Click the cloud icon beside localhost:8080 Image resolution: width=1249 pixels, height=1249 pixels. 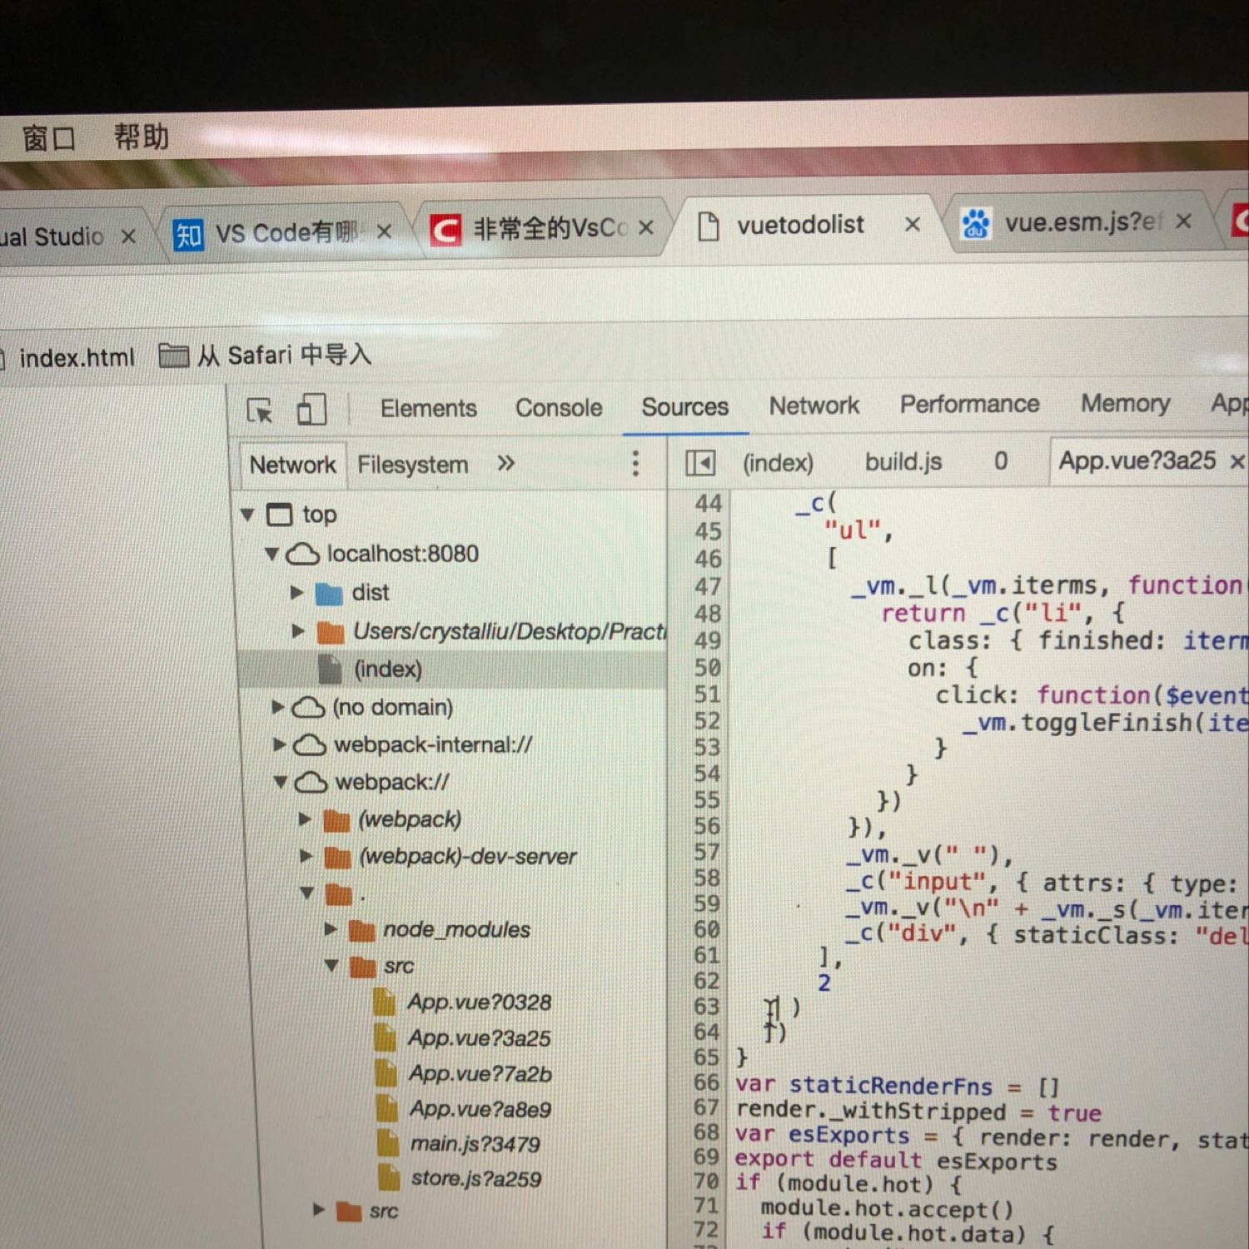pyautogui.click(x=302, y=555)
